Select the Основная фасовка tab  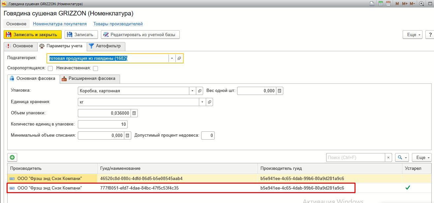[33, 79]
